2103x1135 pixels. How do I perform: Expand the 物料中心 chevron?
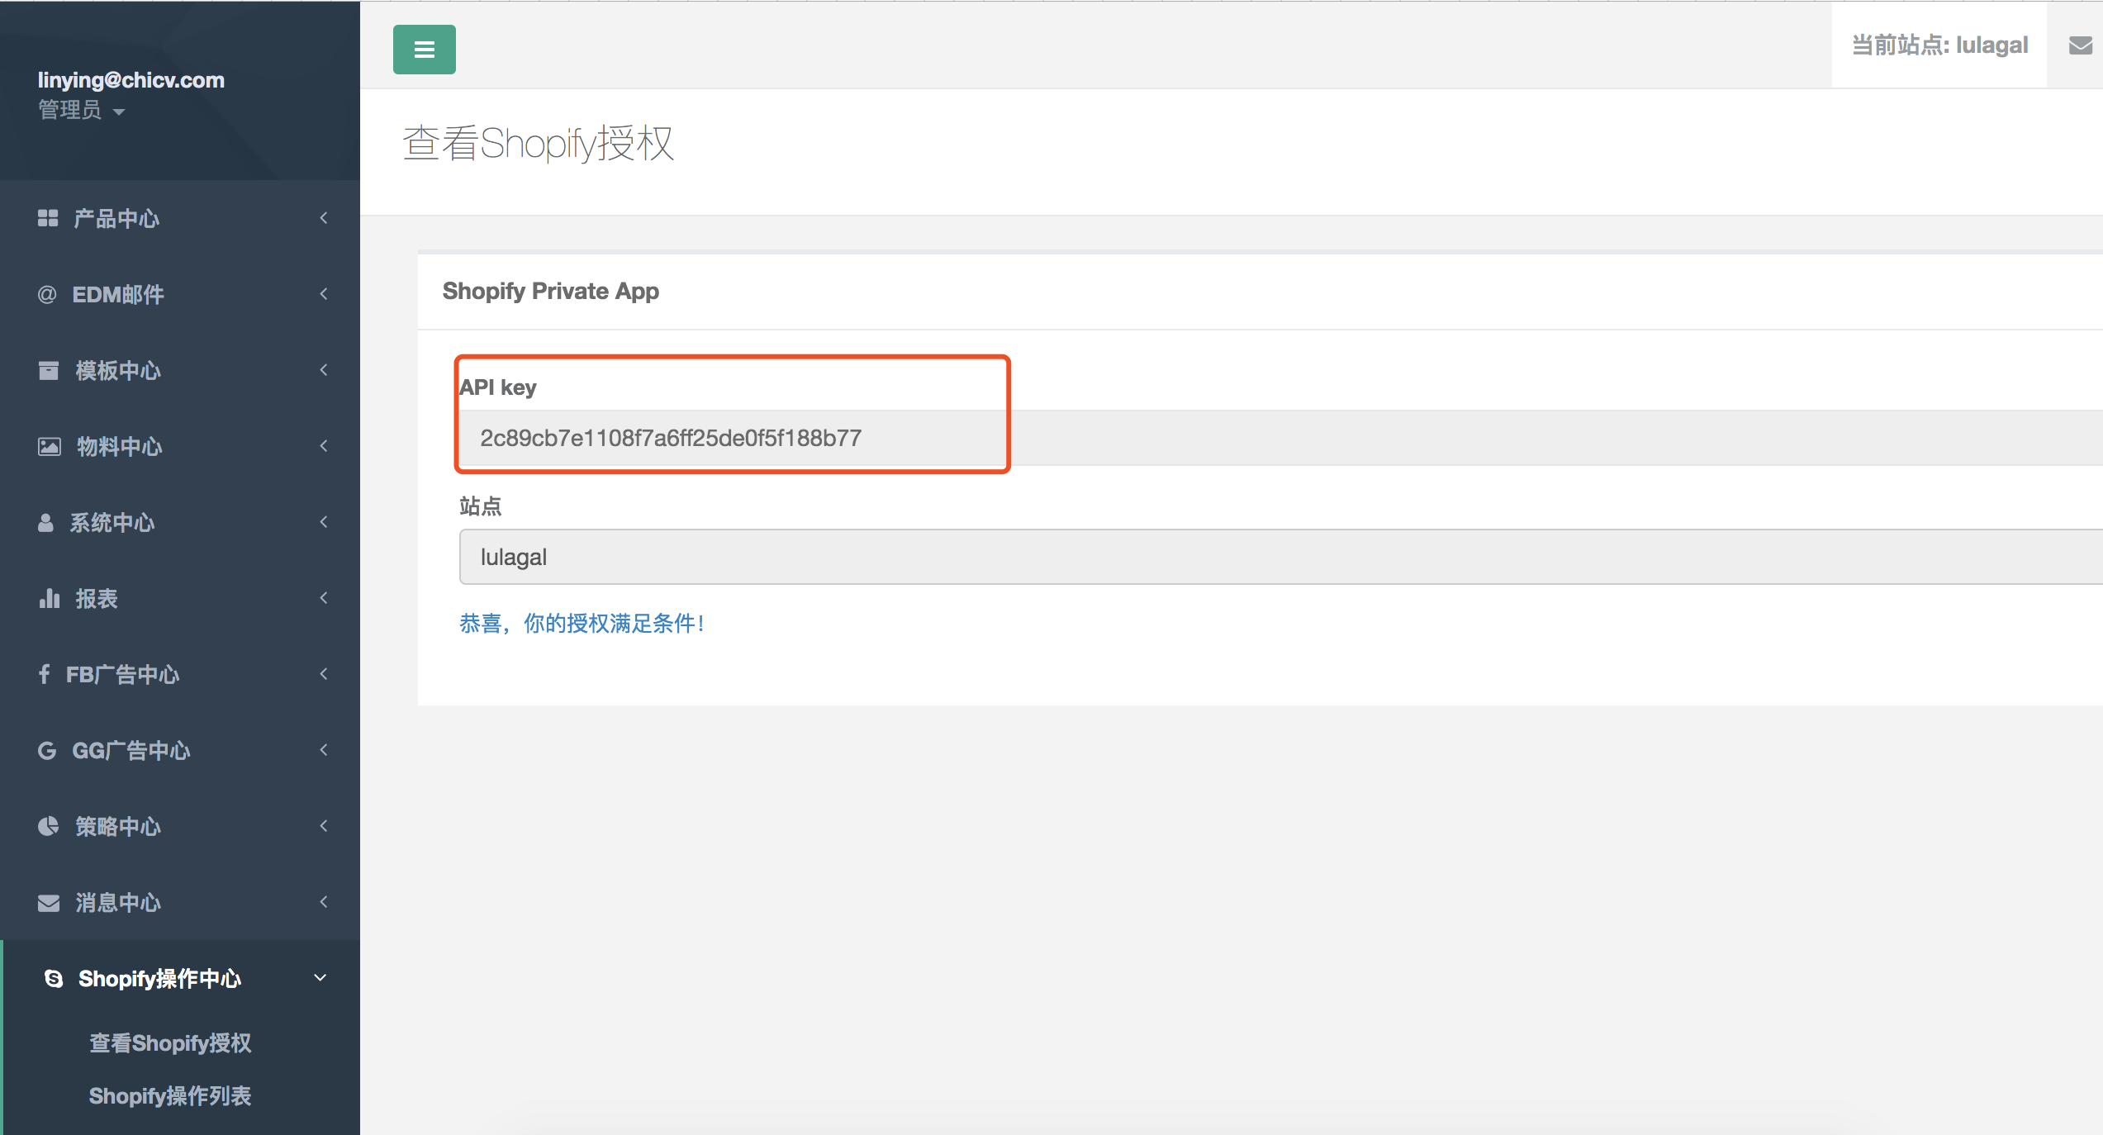tap(324, 446)
